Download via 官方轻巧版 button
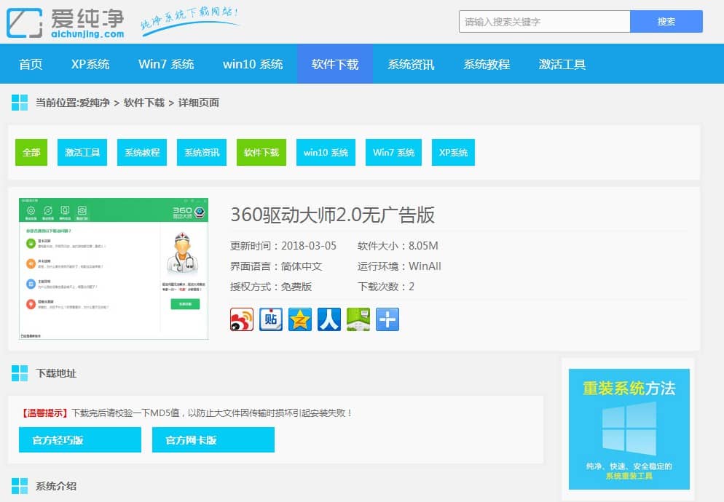724x502 pixels. click(80, 439)
